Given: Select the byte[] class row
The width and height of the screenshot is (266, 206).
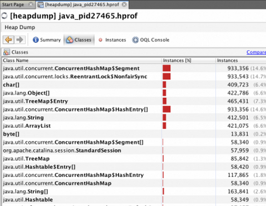Looking at the screenshot, I should tap(134, 134).
